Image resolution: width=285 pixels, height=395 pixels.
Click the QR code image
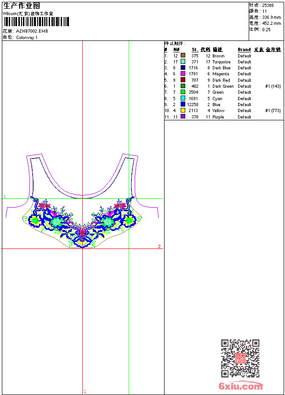click(240, 358)
